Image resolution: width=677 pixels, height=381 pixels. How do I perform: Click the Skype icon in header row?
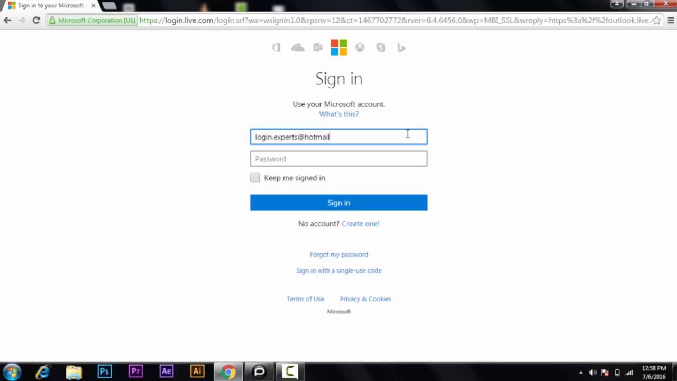tap(381, 48)
